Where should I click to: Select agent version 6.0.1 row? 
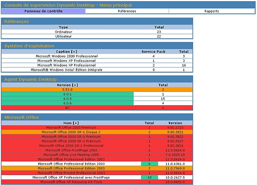pyautogui.click(x=97, y=94)
